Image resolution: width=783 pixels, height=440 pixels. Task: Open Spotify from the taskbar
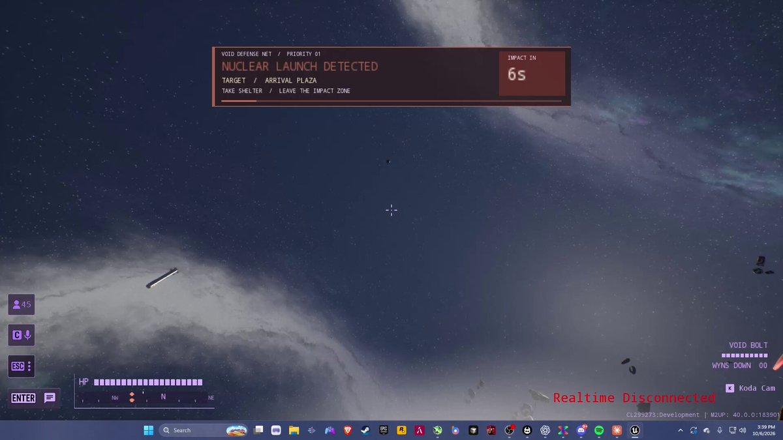(x=599, y=430)
